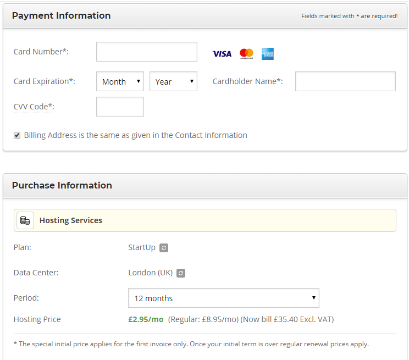
Task: Click the Hosting Services heading text
Action: (x=71, y=220)
